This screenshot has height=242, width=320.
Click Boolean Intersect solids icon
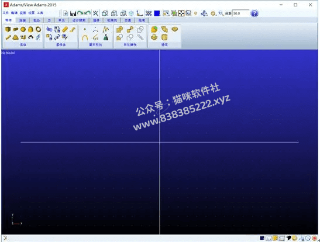point(140,30)
